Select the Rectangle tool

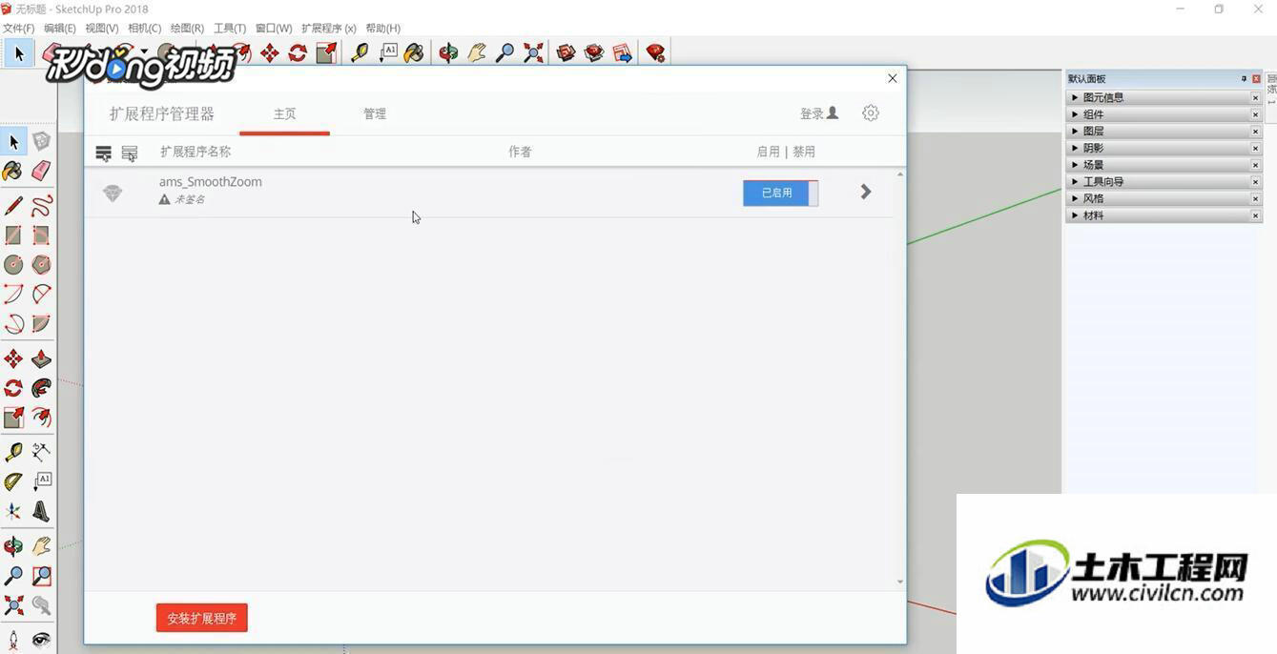pos(13,235)
